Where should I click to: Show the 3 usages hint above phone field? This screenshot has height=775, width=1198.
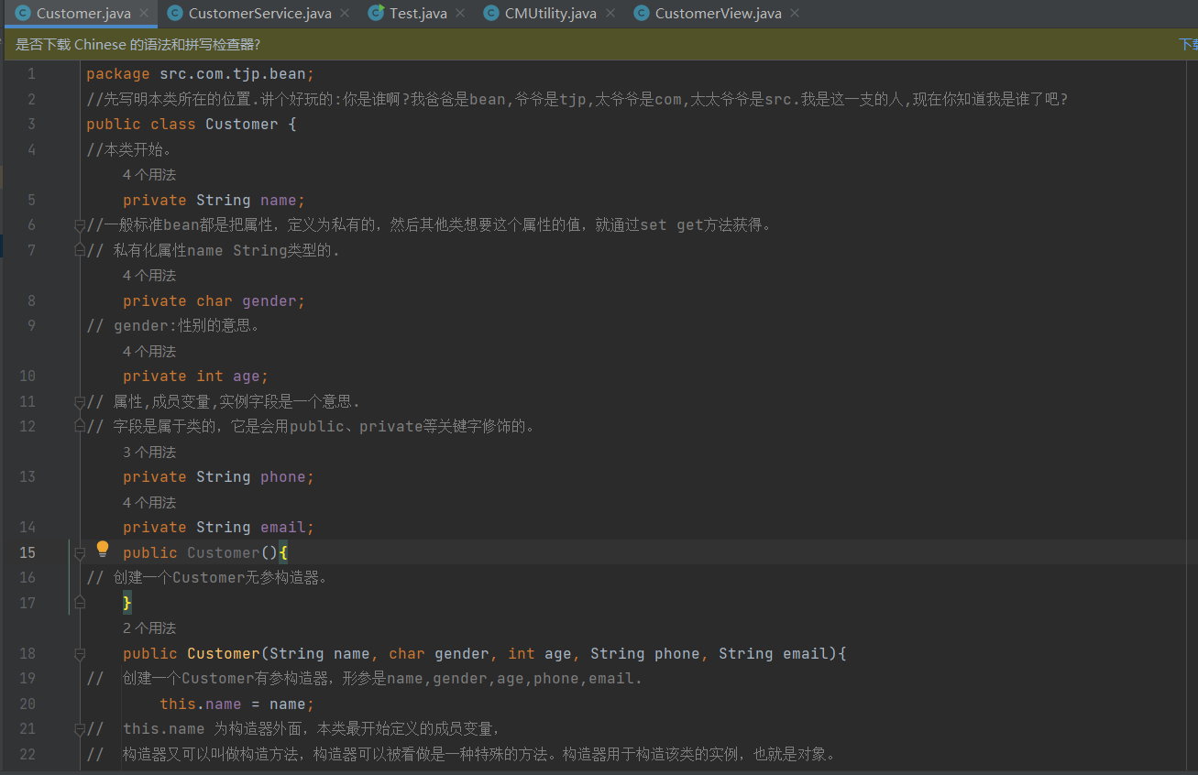[x=149, y=452]
